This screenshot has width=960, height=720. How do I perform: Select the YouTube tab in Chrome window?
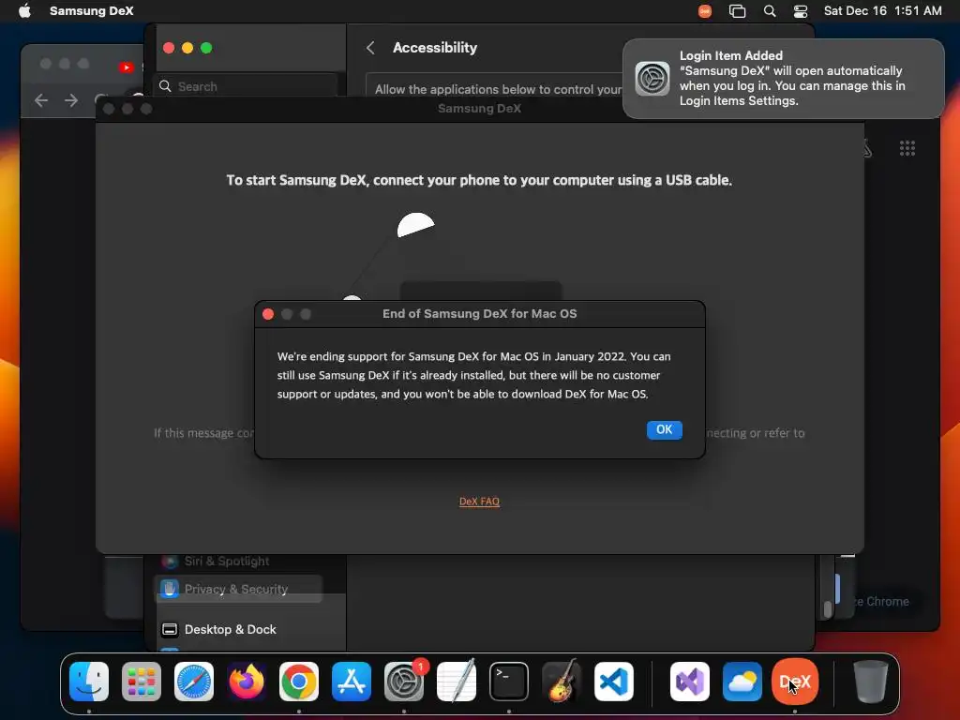127,67
